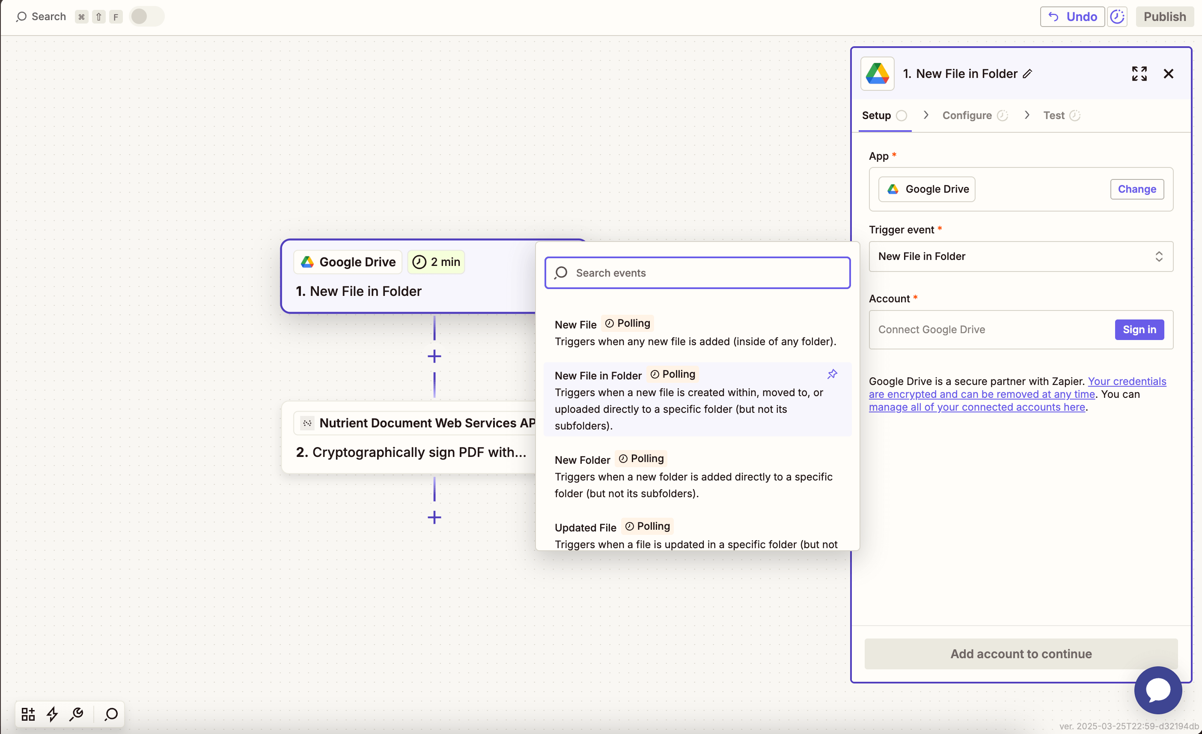Screen dimensions: 1202x734
Task: Click the 2 min timer badge on trigger step
Action: (x=436, y=262)
